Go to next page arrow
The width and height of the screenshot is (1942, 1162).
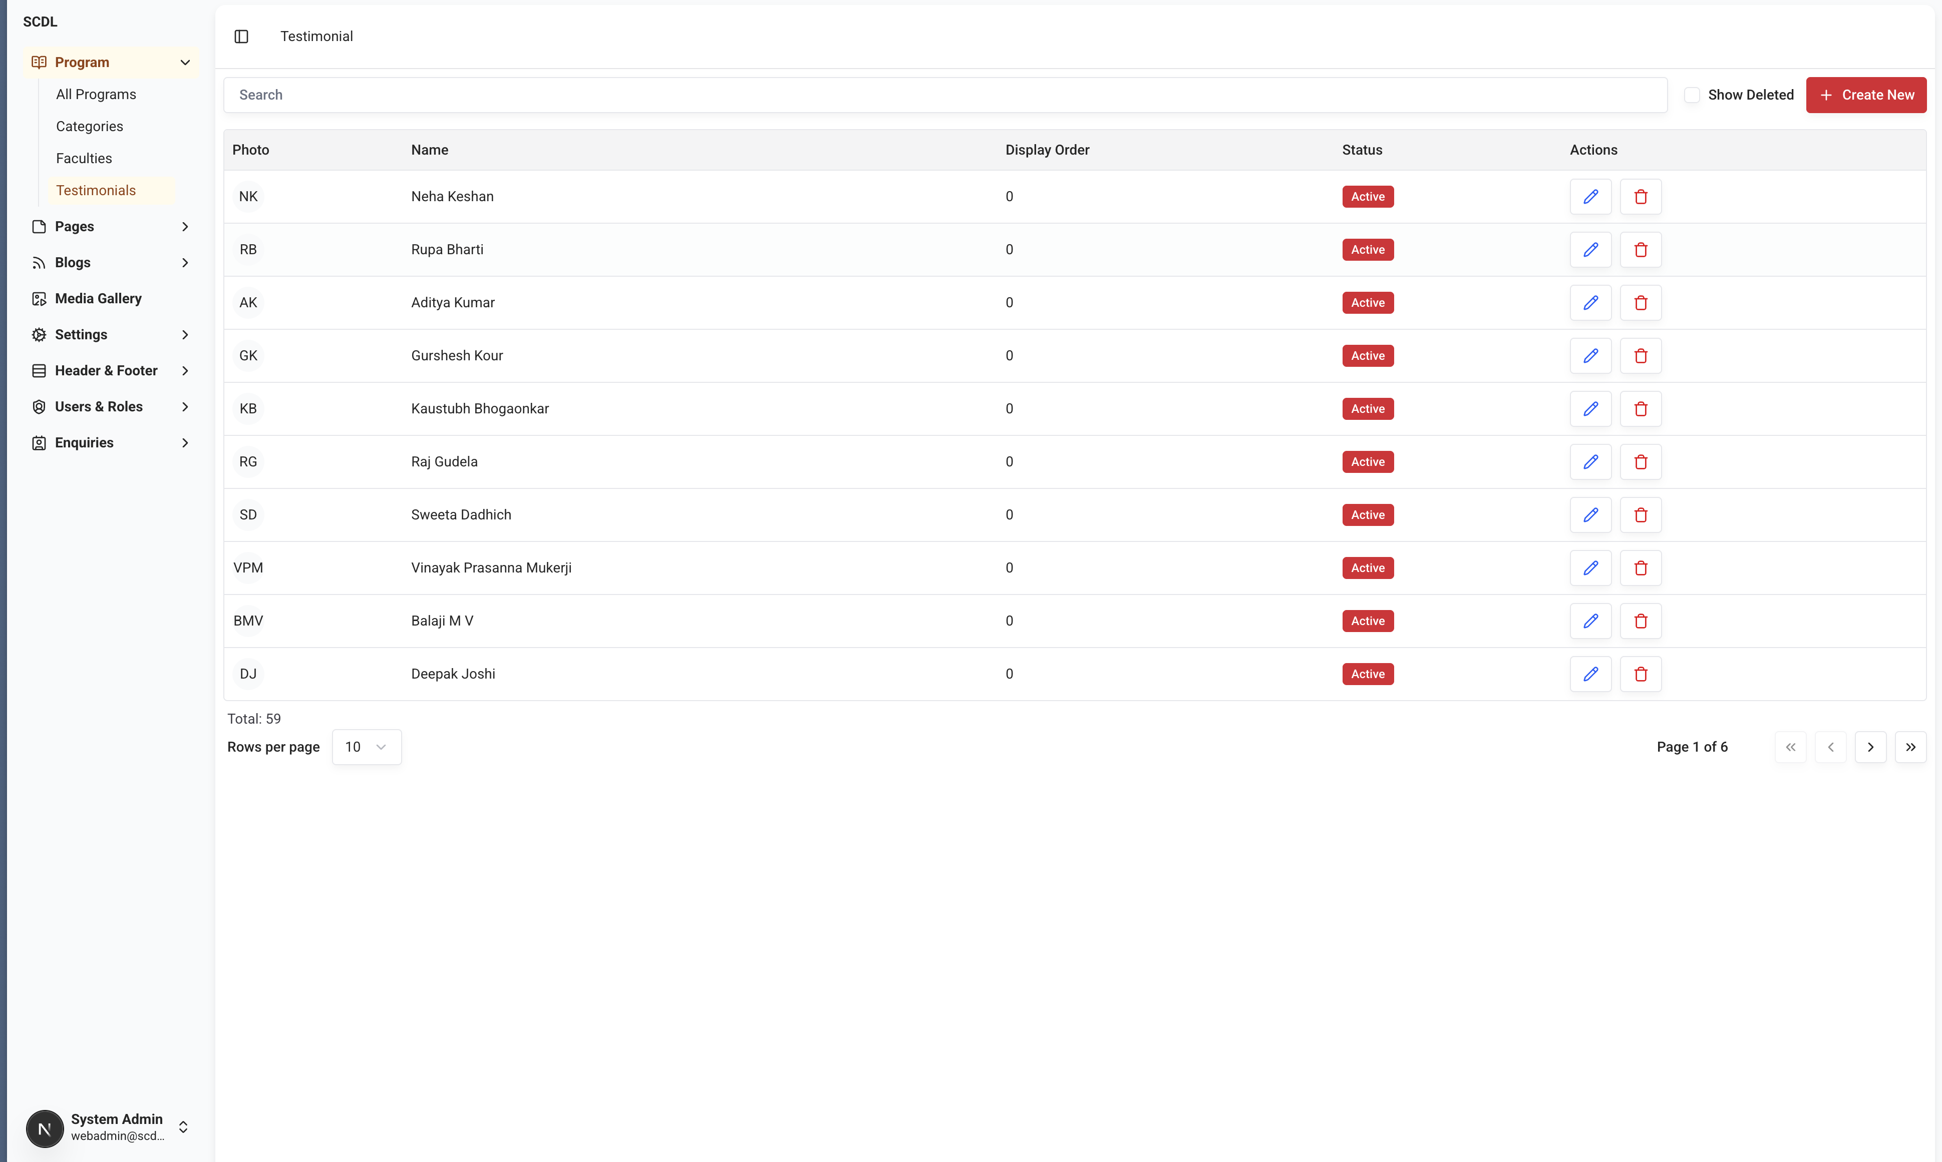pos(1870,747)
